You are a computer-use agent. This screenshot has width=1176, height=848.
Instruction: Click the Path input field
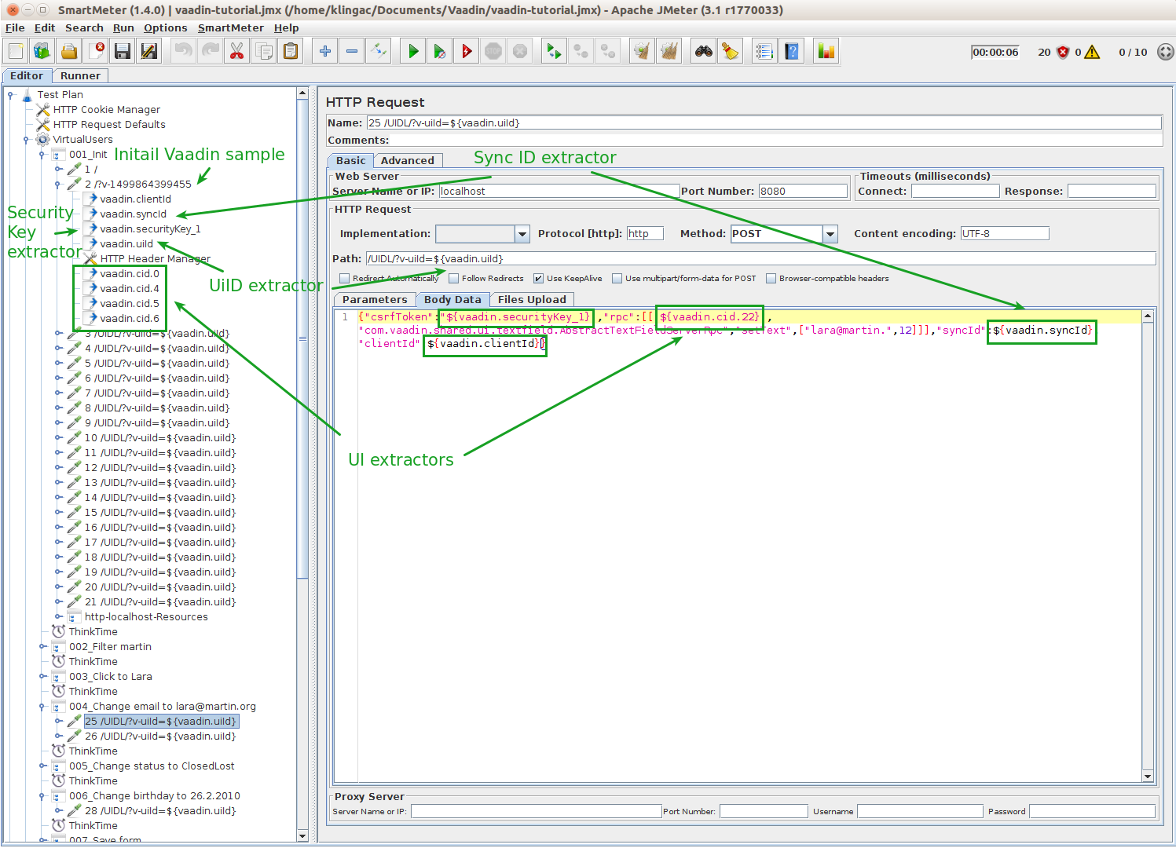click(x=760, y=259)
